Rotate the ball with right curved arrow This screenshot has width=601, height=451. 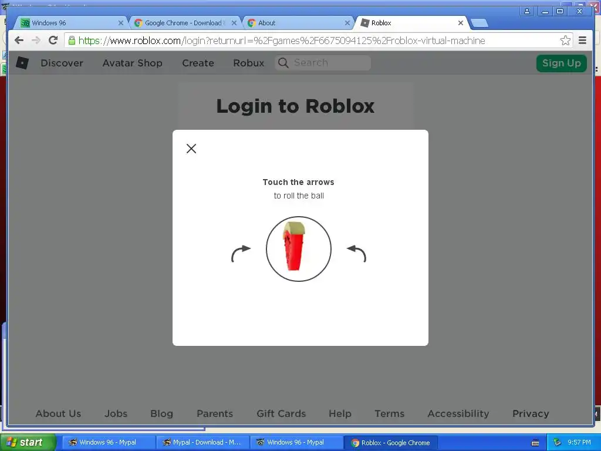[x=356, y=254]
